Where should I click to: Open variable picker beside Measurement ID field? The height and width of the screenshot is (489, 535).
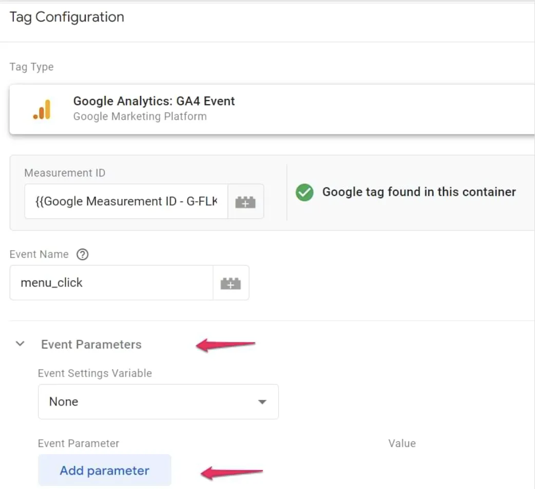click(x=245, y=201)
